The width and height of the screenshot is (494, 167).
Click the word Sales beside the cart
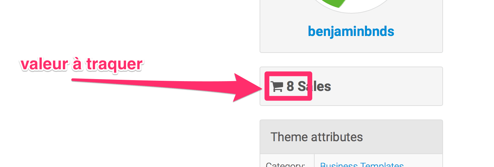(x=314, y=87)
